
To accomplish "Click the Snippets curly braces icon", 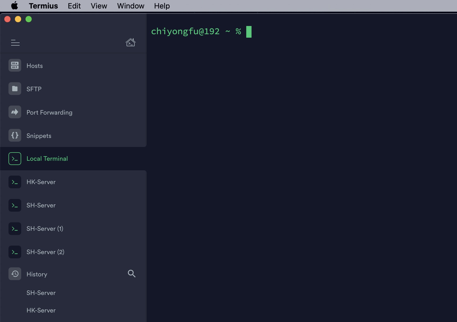I will tap(15, 135).
